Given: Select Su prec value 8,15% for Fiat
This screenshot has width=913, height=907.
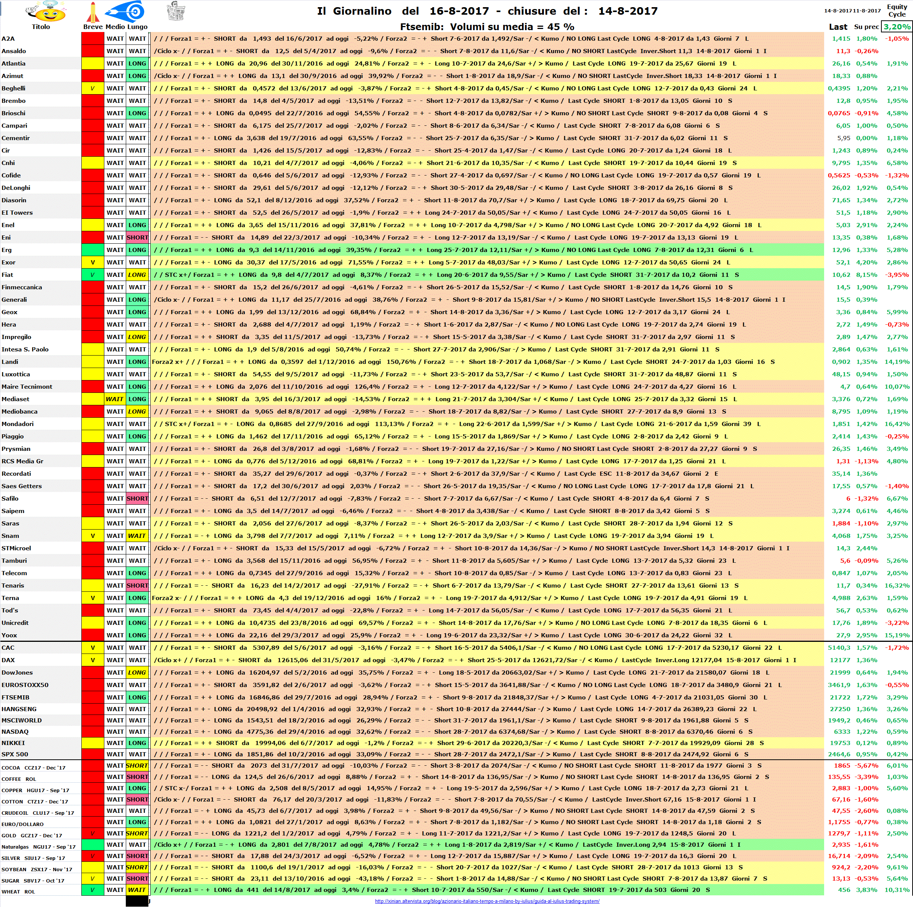Looking at the screenshot, I should pyautogui.click(x=867, y=275).
